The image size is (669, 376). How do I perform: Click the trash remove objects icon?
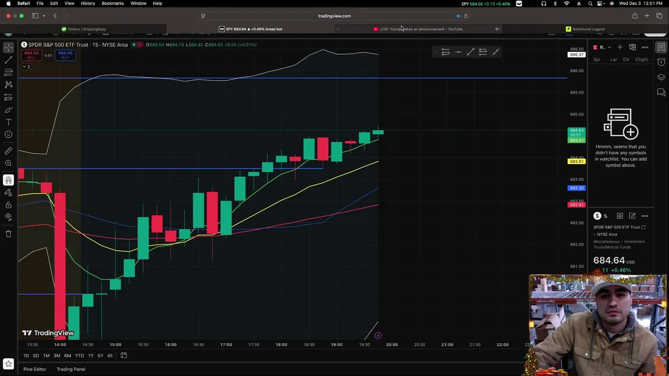(x=8, y=234)
